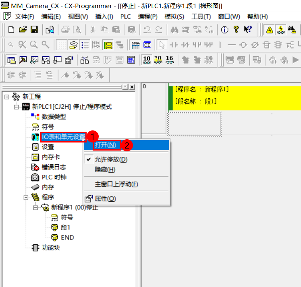The width and height of the screenshot is (301, 287).
Task: Click the About information icon
Action: point(224,29)
